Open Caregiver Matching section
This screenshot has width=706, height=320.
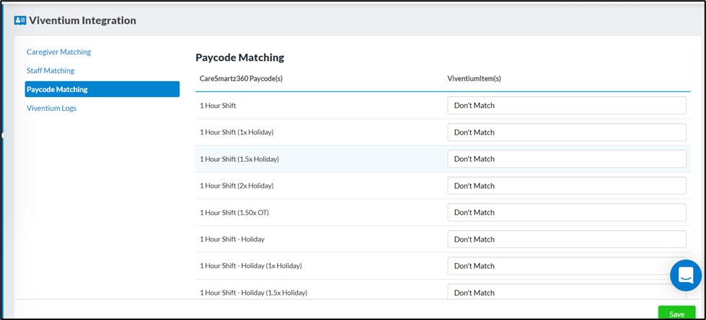coord(58,52)
